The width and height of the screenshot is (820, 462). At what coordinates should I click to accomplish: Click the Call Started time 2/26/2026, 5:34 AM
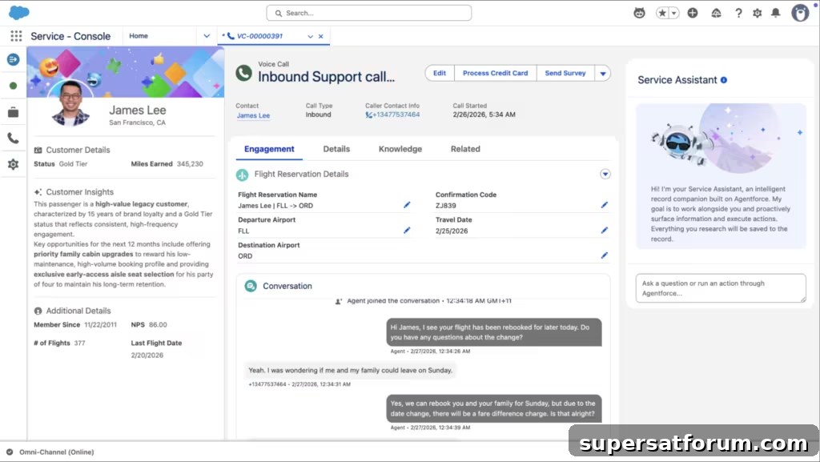484,114
